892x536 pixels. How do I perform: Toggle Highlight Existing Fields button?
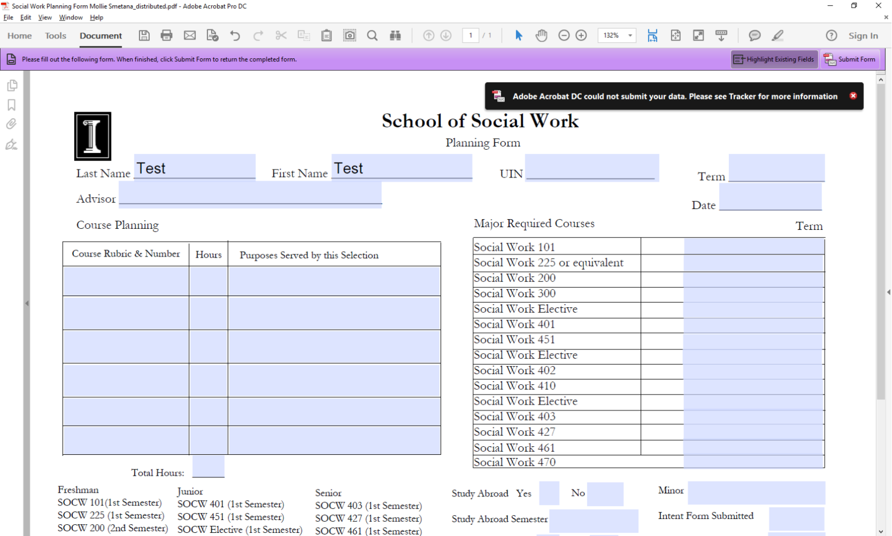click(774, 59)
